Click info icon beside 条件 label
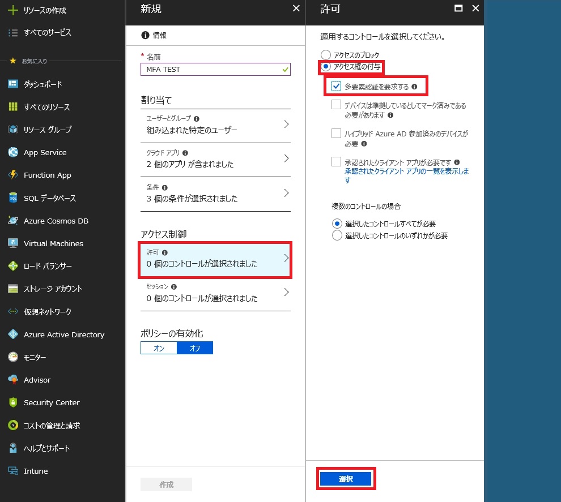Viewport: 561px width, 502px height. [164, 187]
